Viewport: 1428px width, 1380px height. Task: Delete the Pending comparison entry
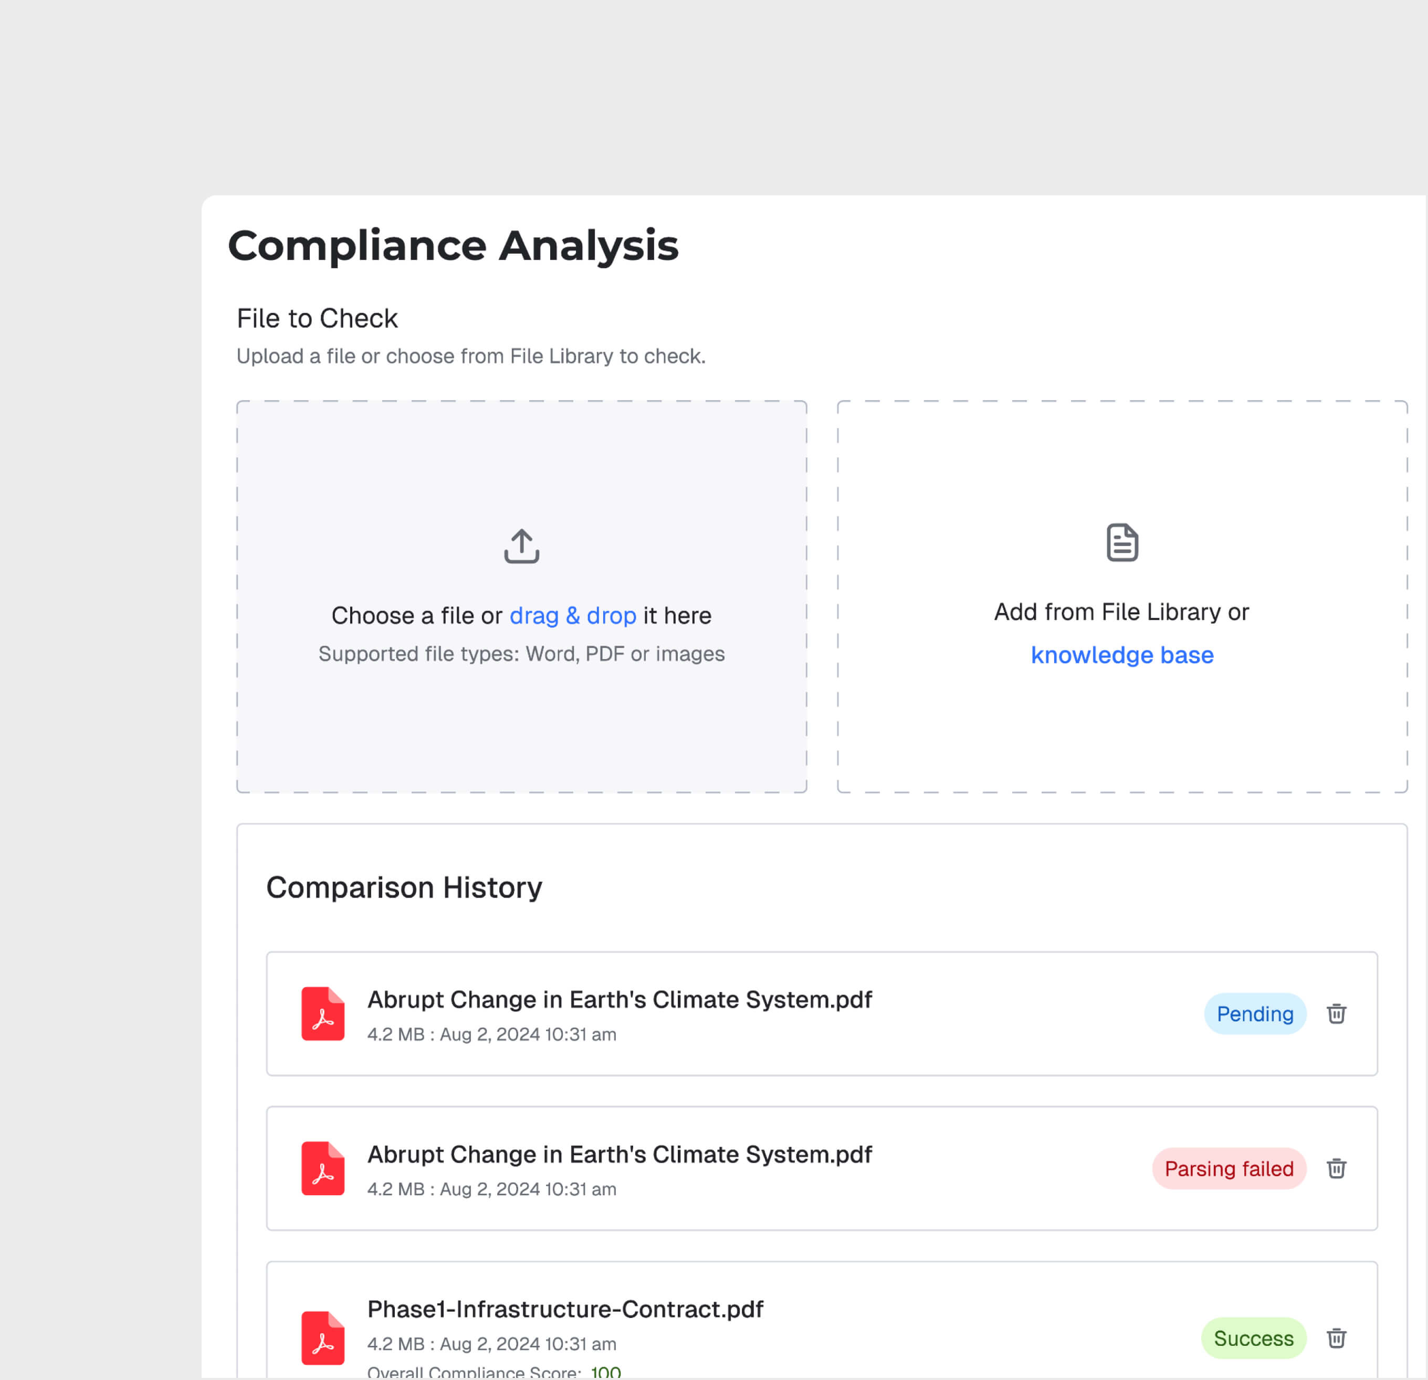click(x=1336, y=1013)
